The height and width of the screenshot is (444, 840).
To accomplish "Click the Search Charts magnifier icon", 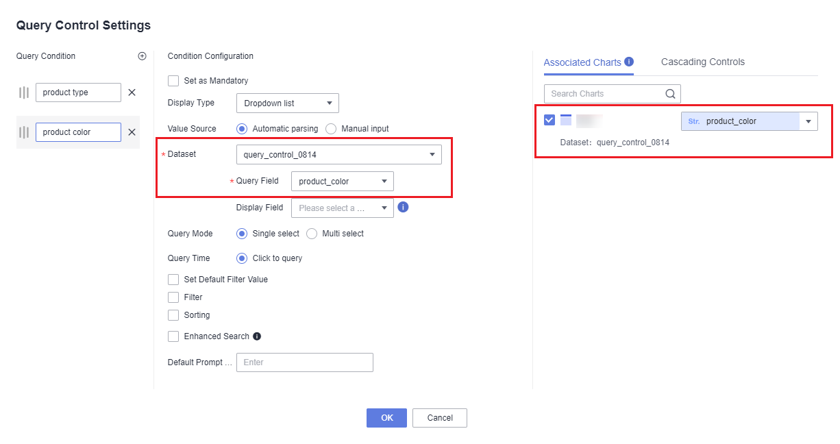I will tap(670, 94).
